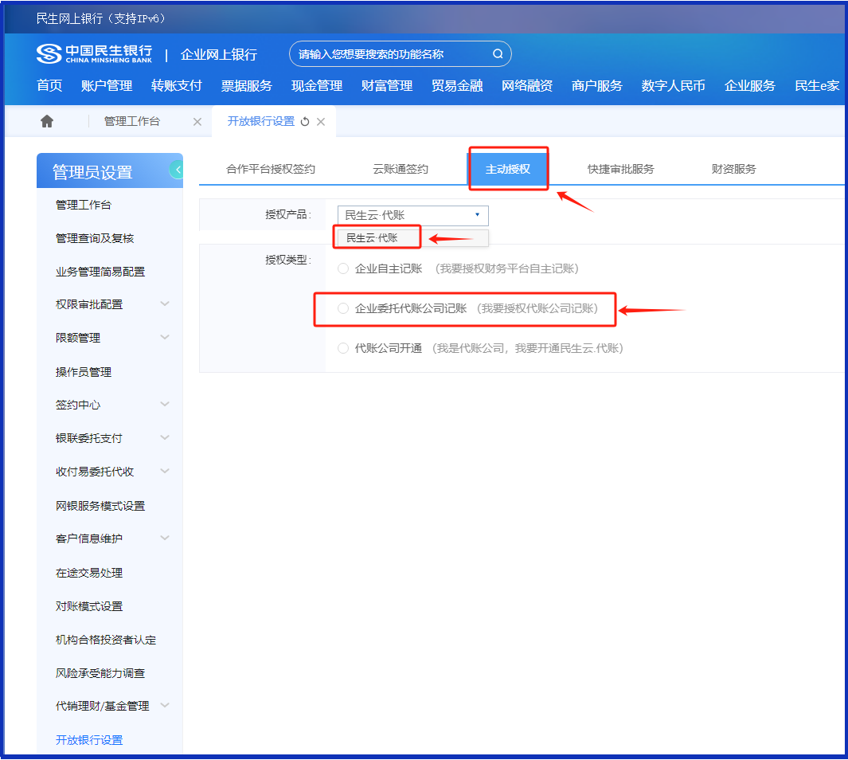
Task: Open 在途交易处理 in the sidebar
Action: pos(89,573)
